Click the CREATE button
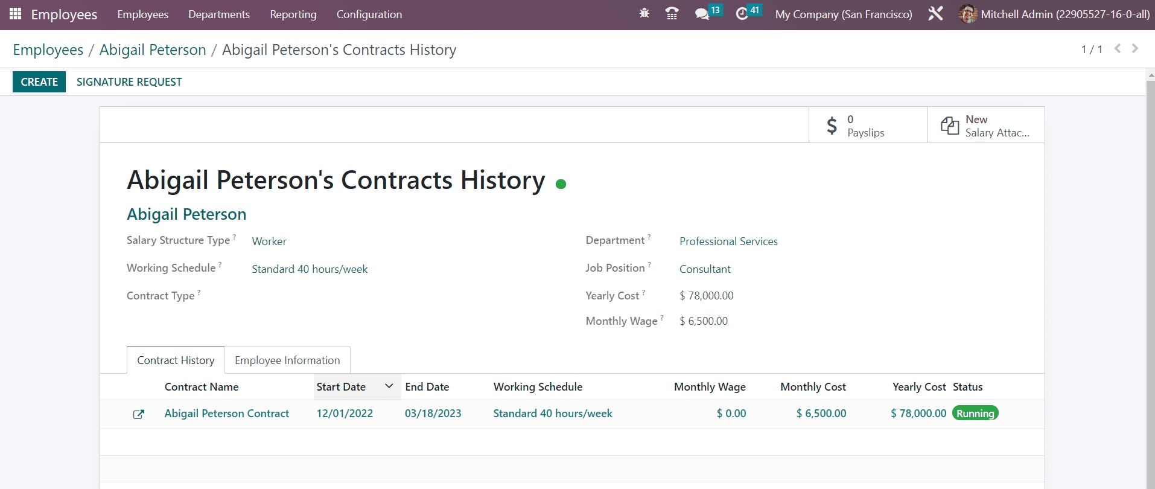Screen dimensions: 1155x489 pyautogui.click(x=39, y=82)
